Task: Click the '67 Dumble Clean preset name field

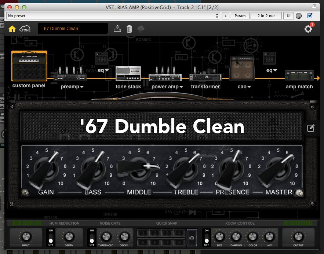Action: (73, 29)
